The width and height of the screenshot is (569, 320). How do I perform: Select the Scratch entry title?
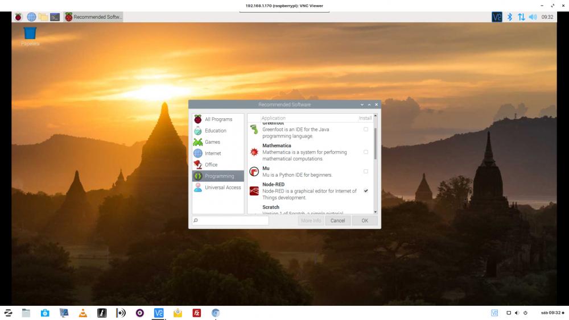coord(271,207)
